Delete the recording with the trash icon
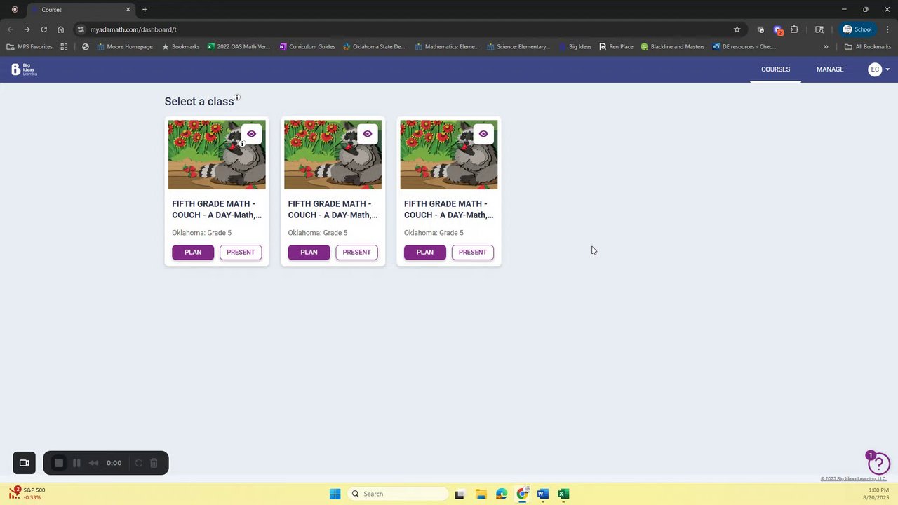 154,463
